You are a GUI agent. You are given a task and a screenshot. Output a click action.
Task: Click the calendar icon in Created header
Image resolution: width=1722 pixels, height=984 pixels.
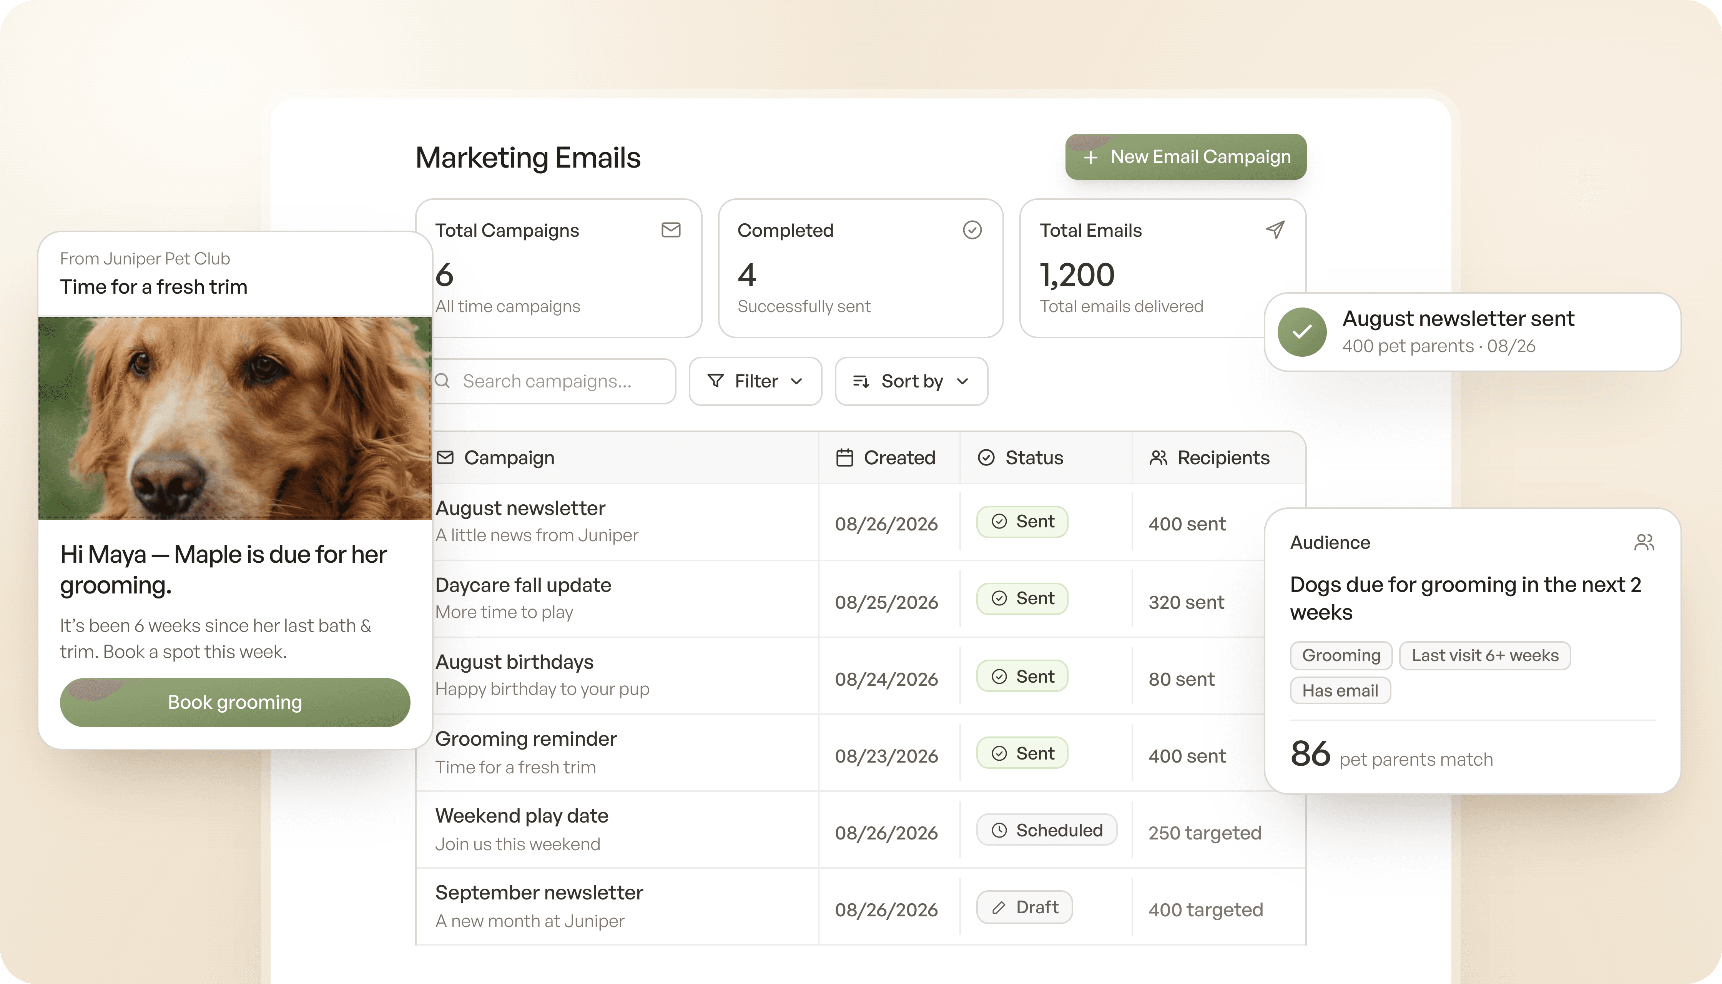845,457
